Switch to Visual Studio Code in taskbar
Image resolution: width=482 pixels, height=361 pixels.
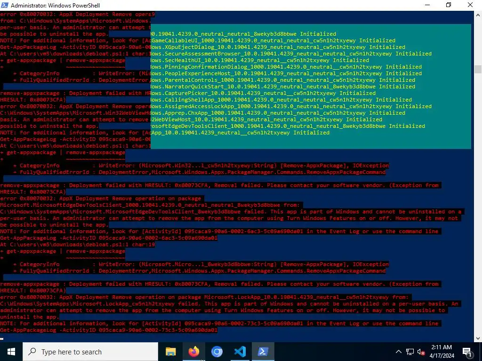[240, 352]
